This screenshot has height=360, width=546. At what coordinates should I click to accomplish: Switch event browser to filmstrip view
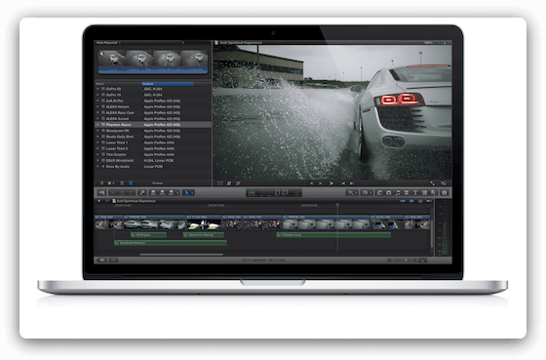tap(122, 183)
